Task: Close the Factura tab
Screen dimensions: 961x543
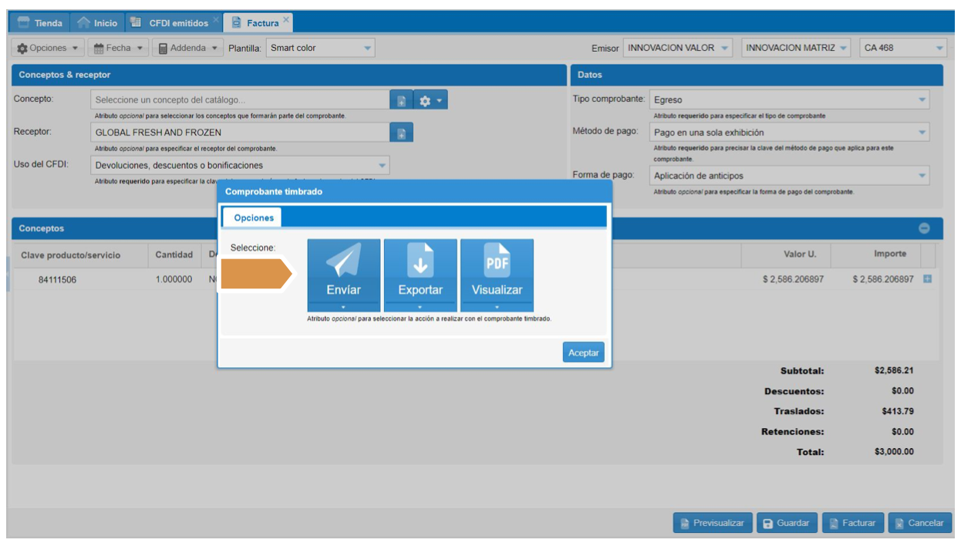Action: tap(286, 19)
